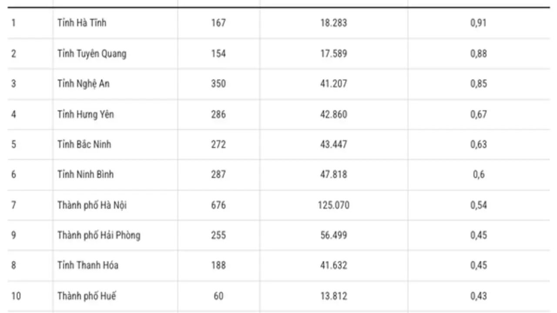Select the Tỉnh Hà Tĩnh row name
This screenshot has width=557, height=313.
pos(82,23)
